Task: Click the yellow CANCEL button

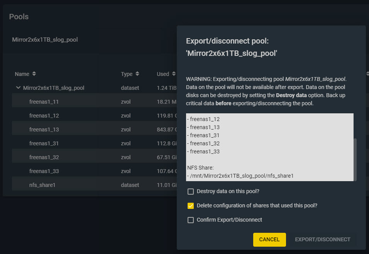Action: tap(269, 239)
